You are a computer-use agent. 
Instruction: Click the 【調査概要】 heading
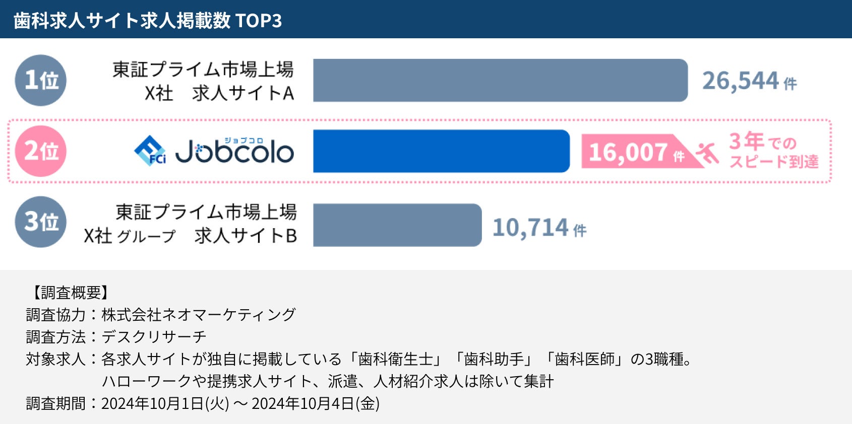pyautogui.click(x=71, y=293)
